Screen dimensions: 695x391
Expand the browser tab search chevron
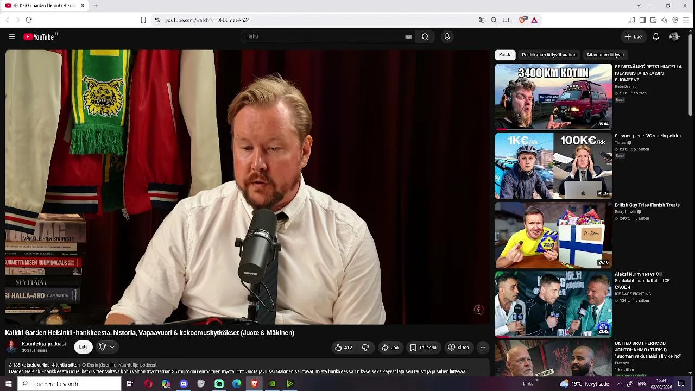pos(637,5)
